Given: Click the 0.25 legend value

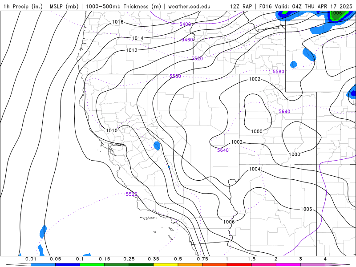Looking at the screenshot, I should (x=129, y=259).
